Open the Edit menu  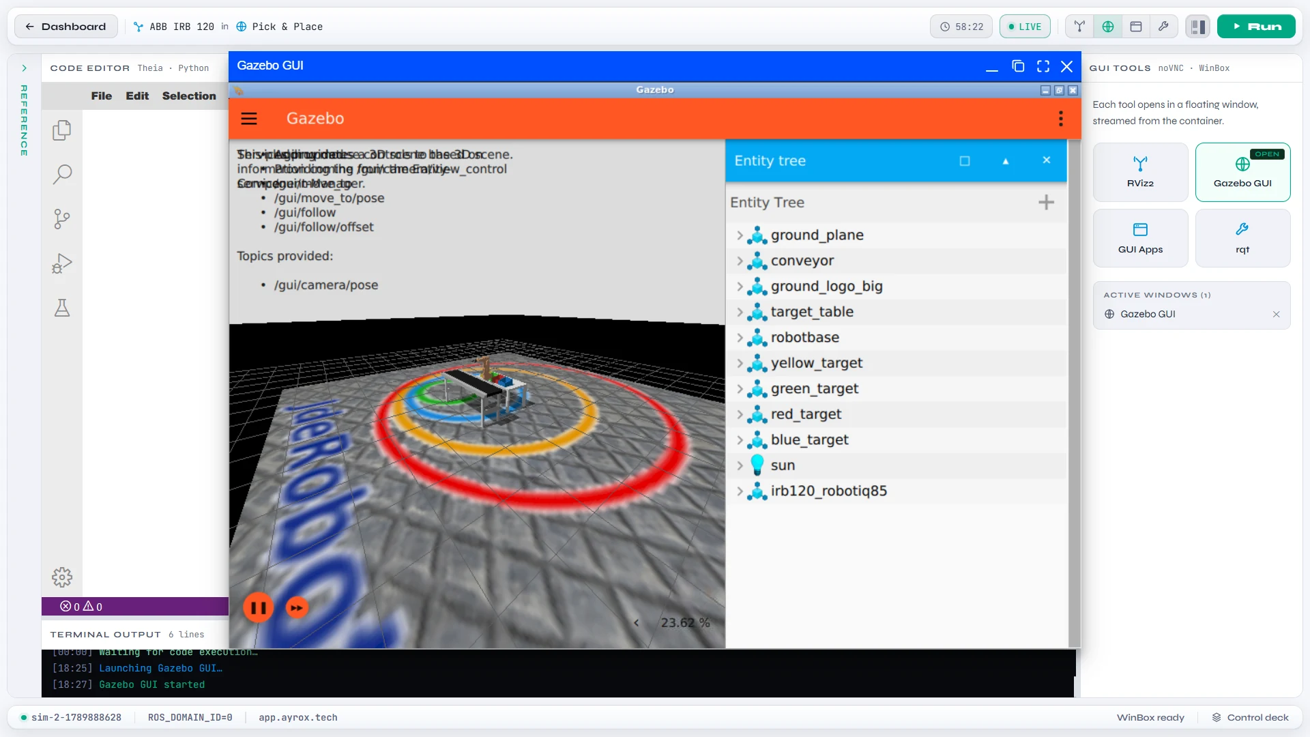137,96
